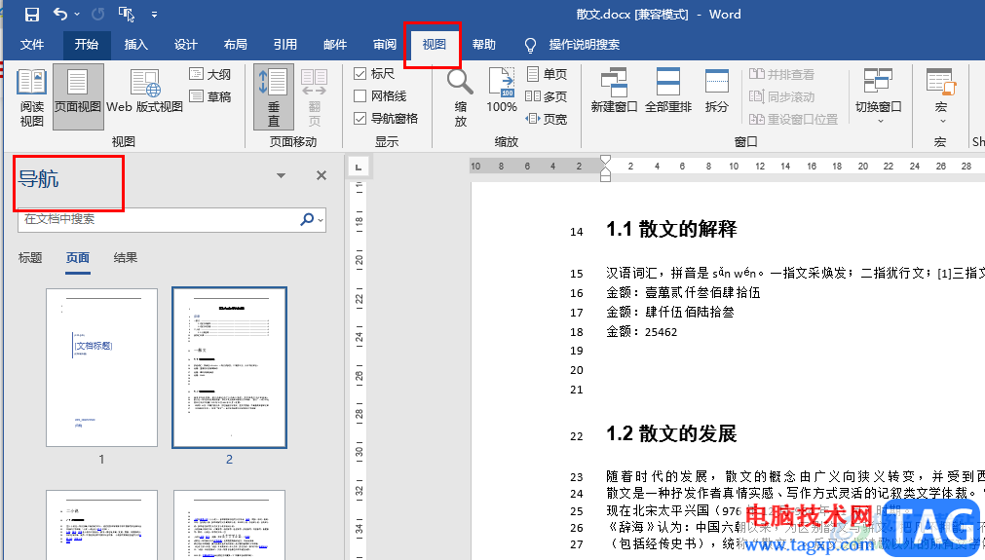
Task: Switch to the 结果 navigation tab
Action: click(126, 258)
